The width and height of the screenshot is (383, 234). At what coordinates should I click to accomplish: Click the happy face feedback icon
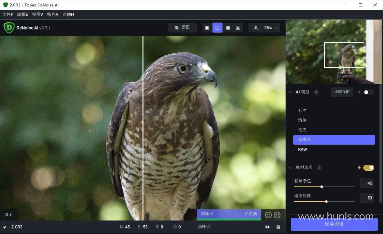click(x=268, y=215)
